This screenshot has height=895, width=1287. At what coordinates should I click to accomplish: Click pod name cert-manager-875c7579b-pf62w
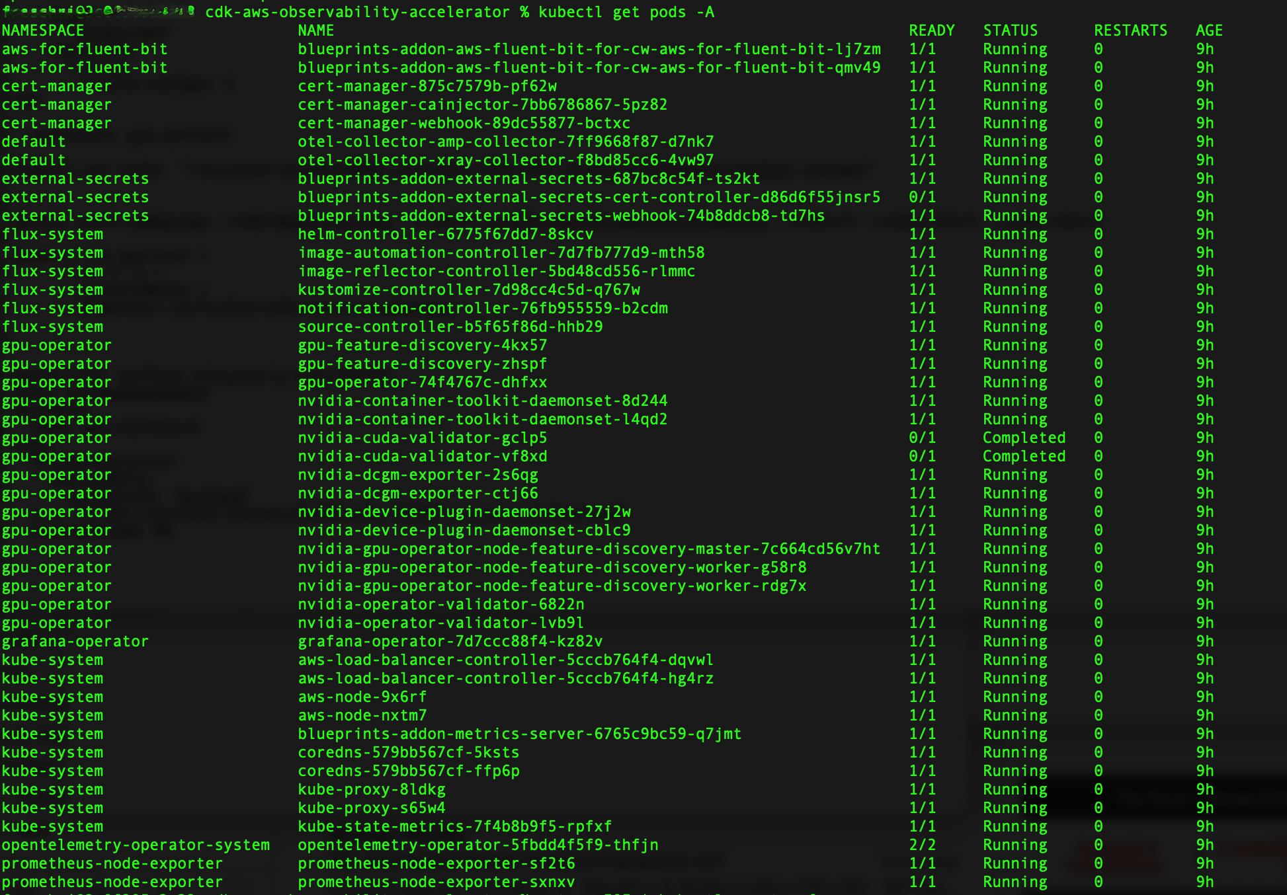pos(427,86)
